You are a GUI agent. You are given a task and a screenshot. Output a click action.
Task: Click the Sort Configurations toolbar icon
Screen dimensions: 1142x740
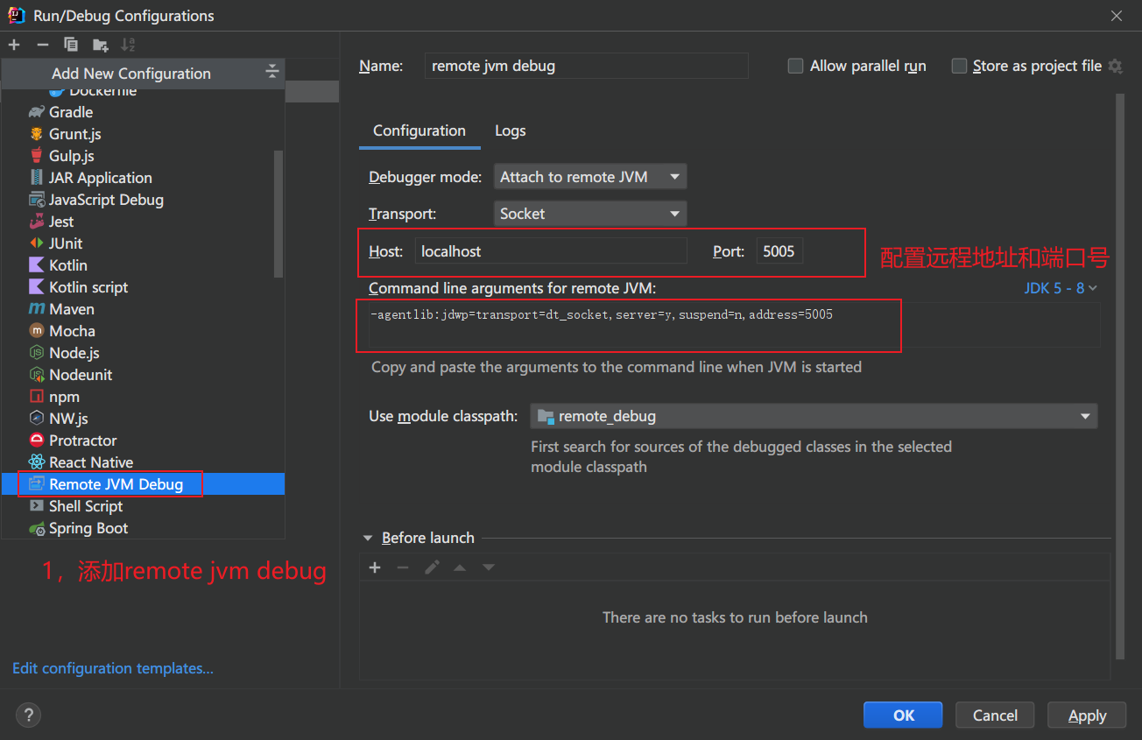[128, 45]
